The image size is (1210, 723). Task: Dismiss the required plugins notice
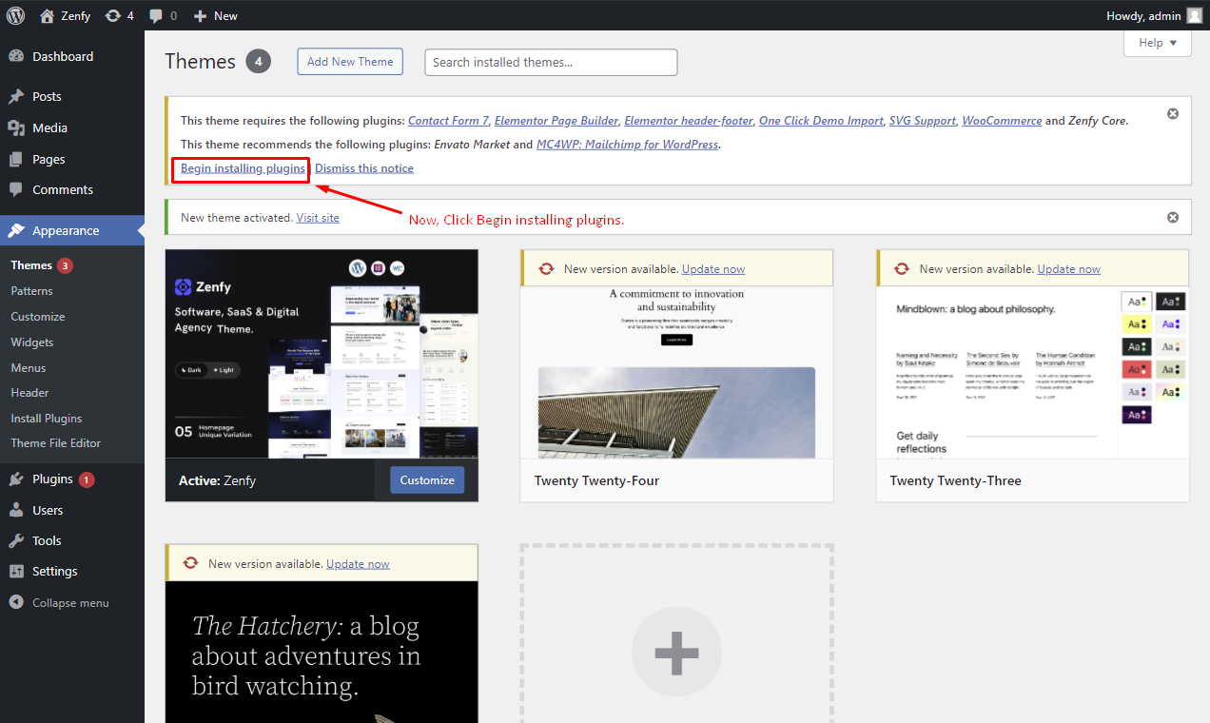point(1173,113)
